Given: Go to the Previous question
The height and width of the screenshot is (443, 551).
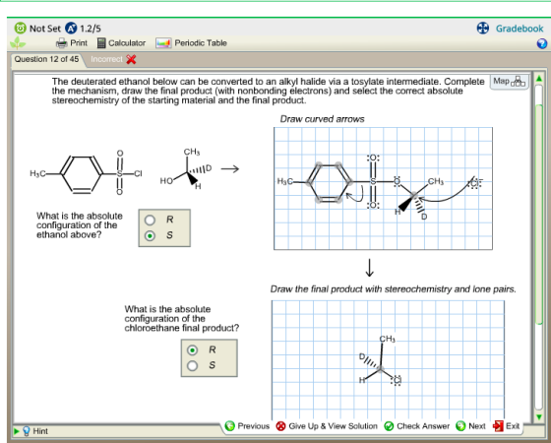Looking at the screenshot, I should point(247,426).
